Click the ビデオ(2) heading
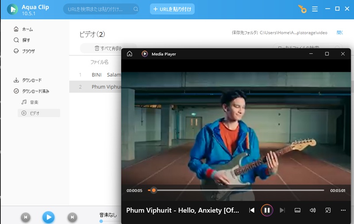This screenshot has width=354, height=224. click(x=92, y=34)
